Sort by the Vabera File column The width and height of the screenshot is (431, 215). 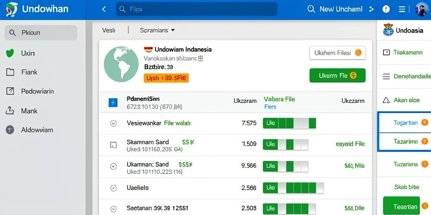point(279,99)
